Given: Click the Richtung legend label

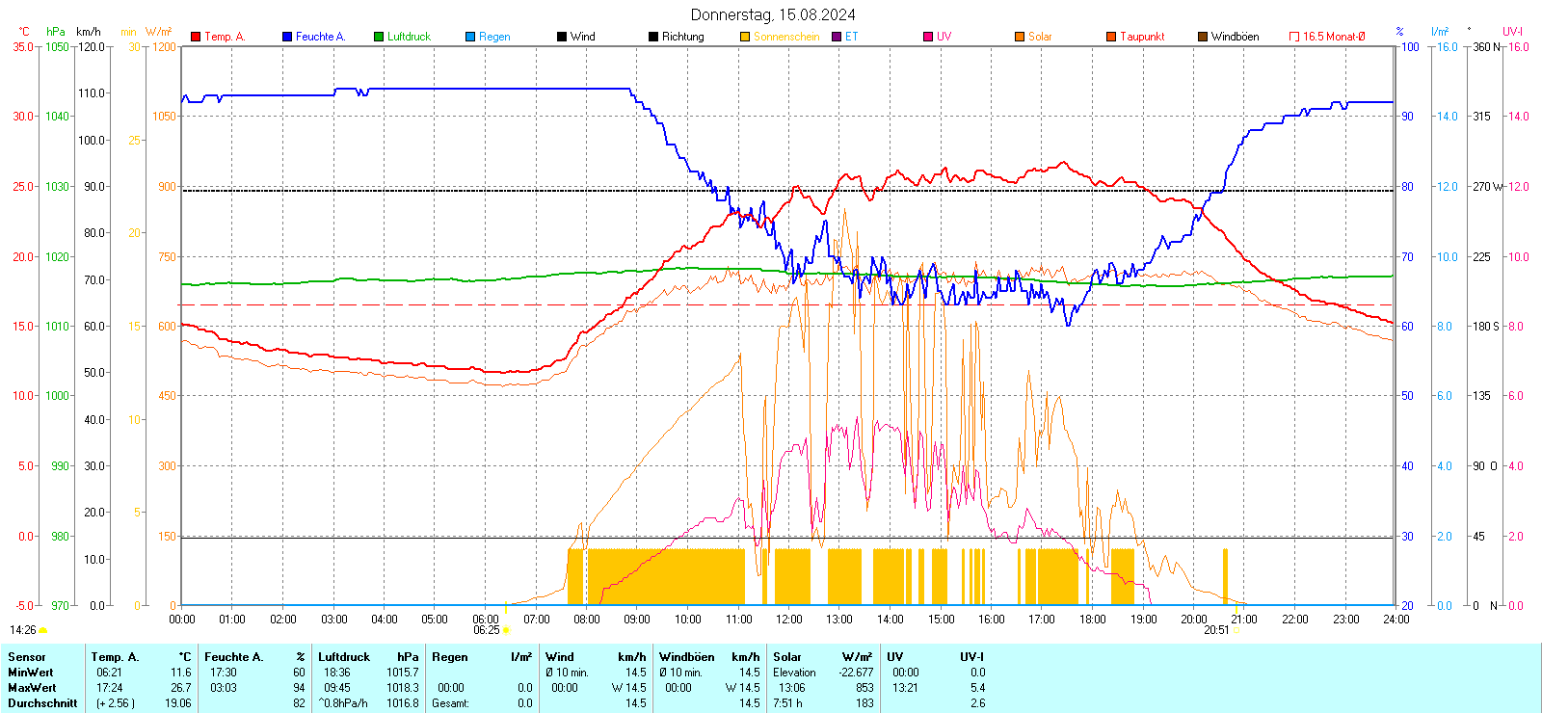Looking at the screenshot, I should (682, 37).
